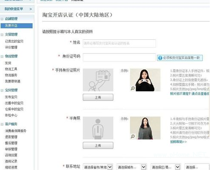Open the 请选择城市 city dropdown
This screenshot has height=170, width=214.
pos(132,167)
